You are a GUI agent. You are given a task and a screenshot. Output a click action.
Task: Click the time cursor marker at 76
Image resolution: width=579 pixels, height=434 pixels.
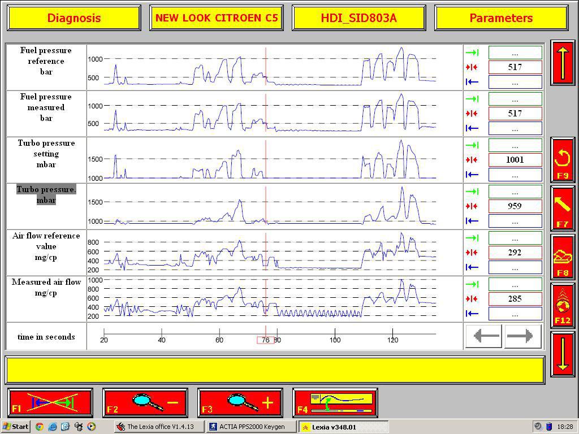point(266,340)
